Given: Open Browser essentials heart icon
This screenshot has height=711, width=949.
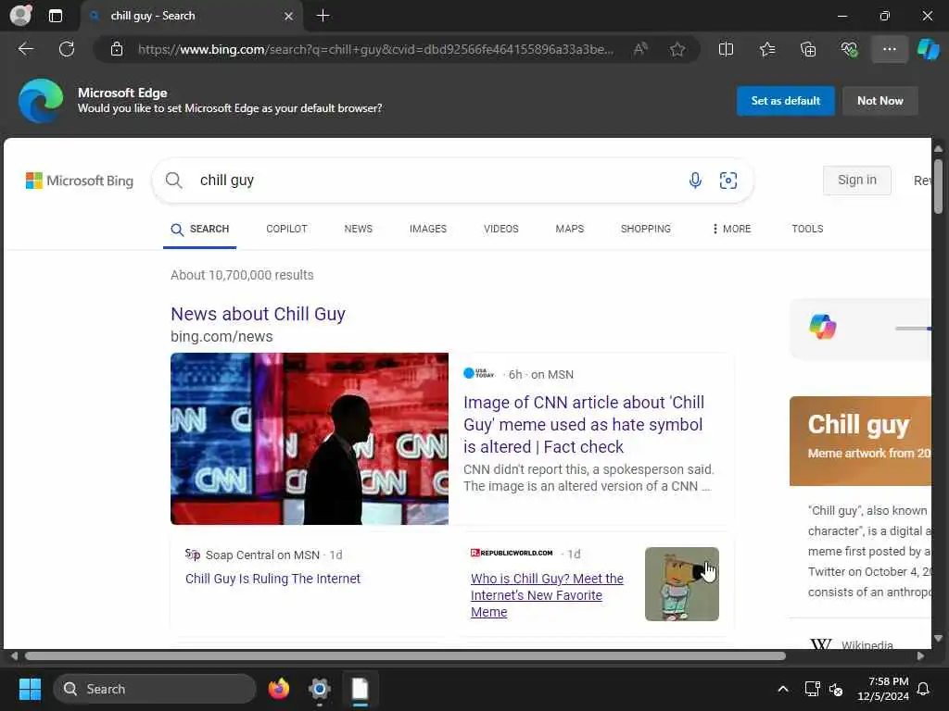Looking at the screenshot, I should pyautogui.click(x=849, y=49).
